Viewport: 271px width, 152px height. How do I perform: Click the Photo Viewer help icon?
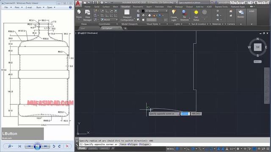click(70, 7)
